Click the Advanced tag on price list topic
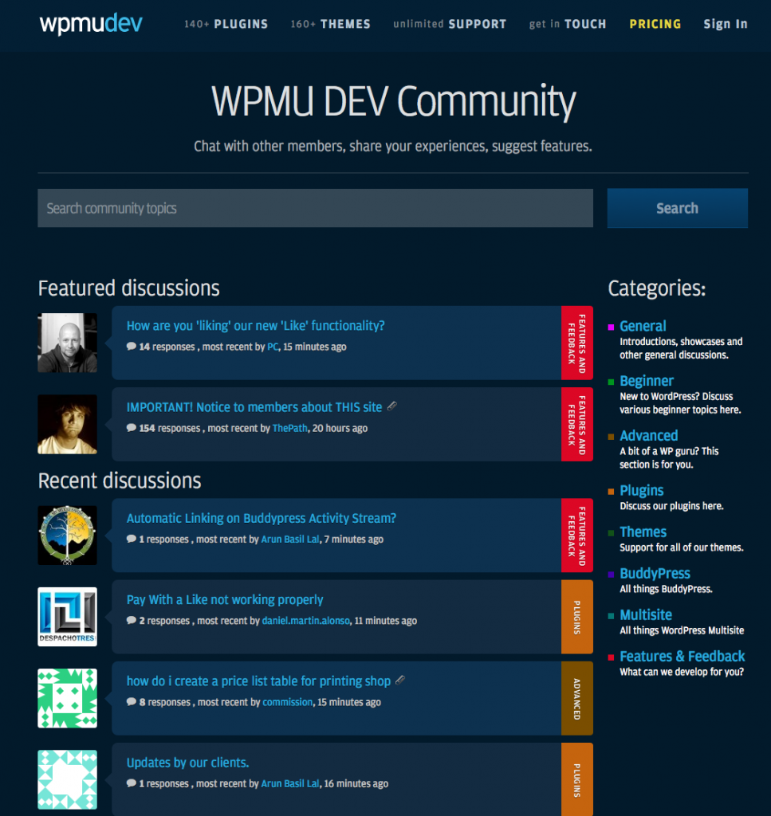This screenshot has height=816, width=771. pyautogui.click(x=576, y=698)
